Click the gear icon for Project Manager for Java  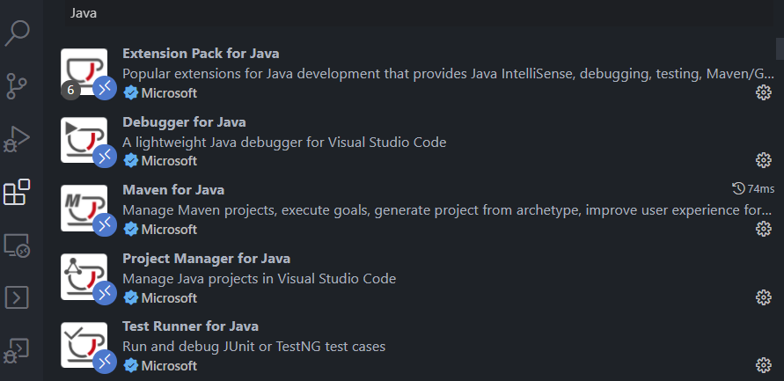click(x=763, y=297)
